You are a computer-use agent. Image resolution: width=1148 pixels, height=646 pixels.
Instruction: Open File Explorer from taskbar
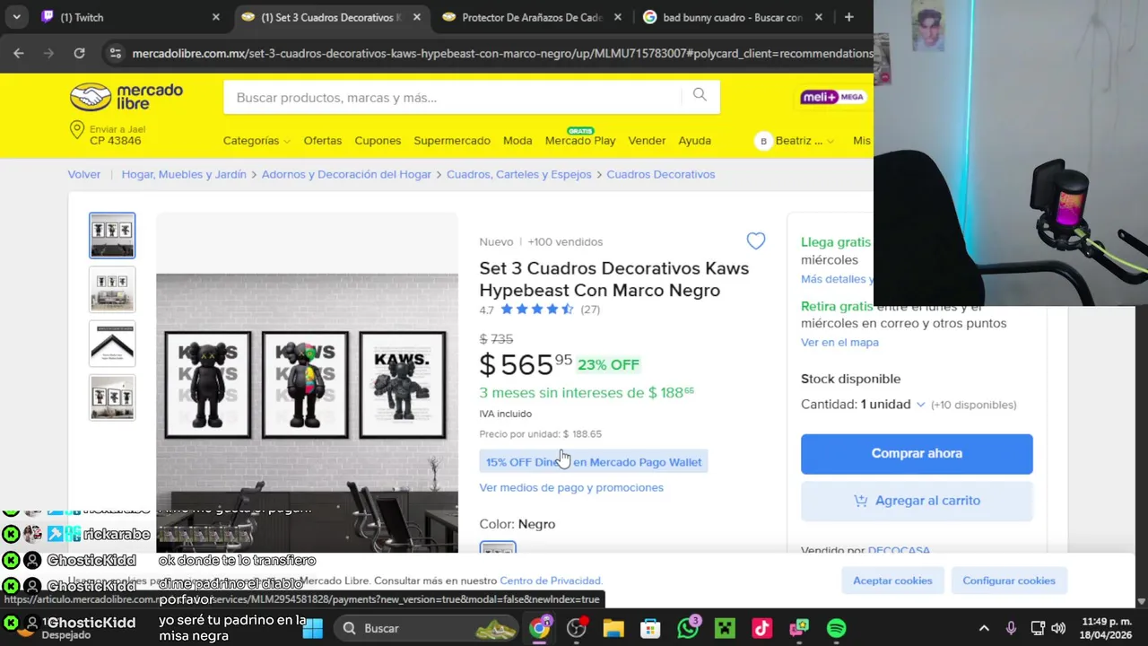pyautogui.click(x=613, y=628)
